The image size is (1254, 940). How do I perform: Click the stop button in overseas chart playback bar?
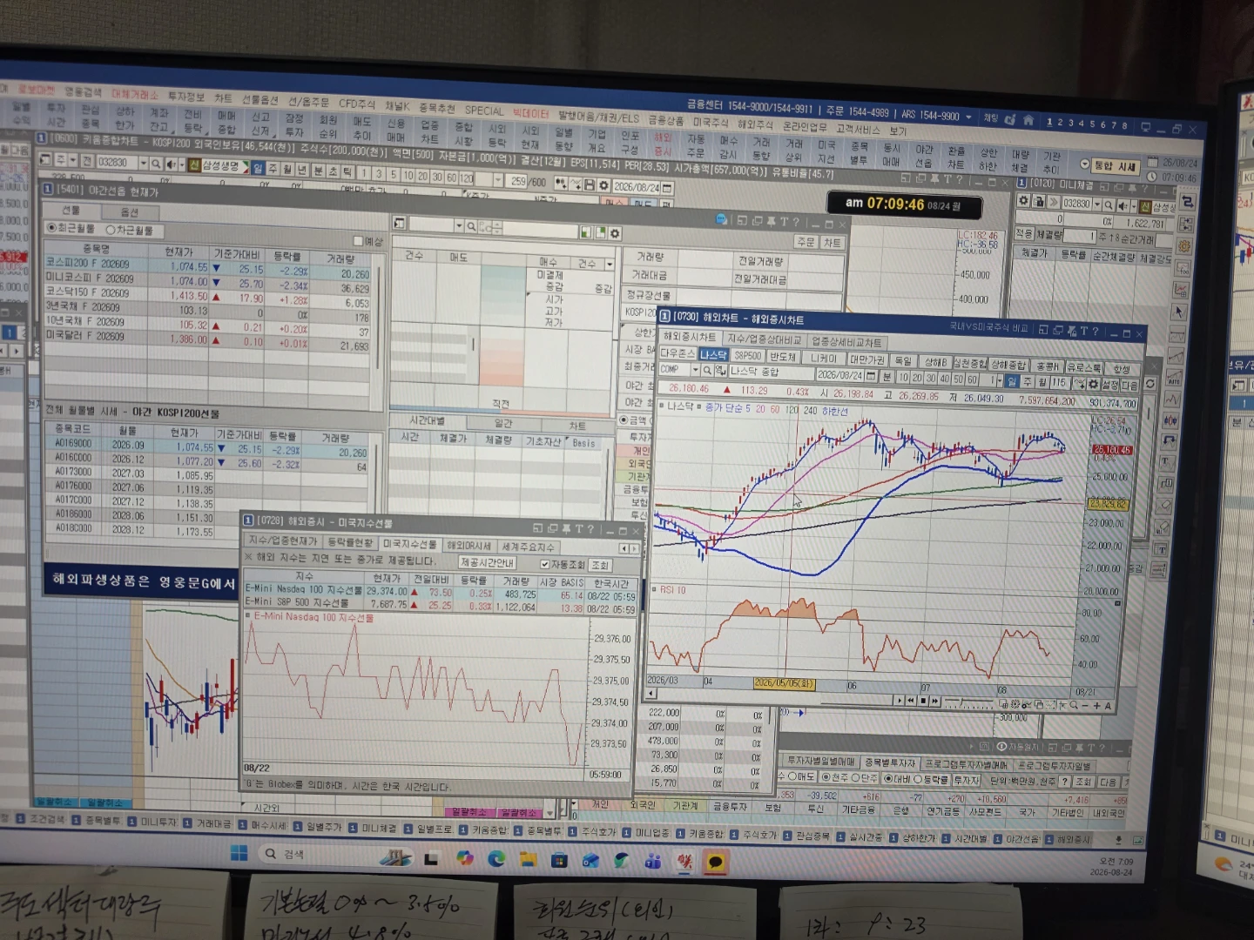[923, 701]
